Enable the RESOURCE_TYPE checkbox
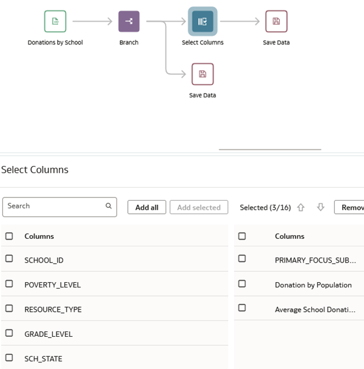Screen dimensions: 364x369 [9, 309]
